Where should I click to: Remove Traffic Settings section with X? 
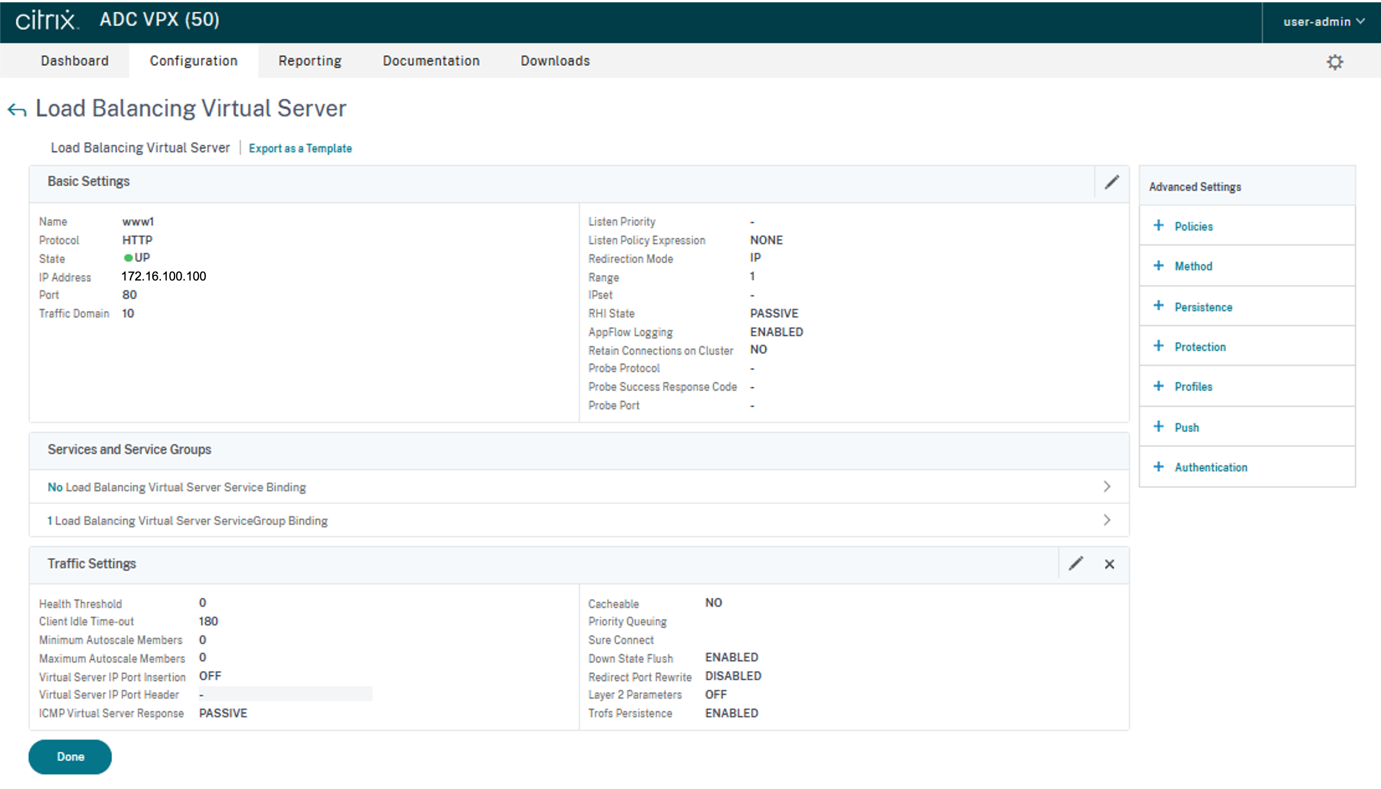(x=1109, y=564)
